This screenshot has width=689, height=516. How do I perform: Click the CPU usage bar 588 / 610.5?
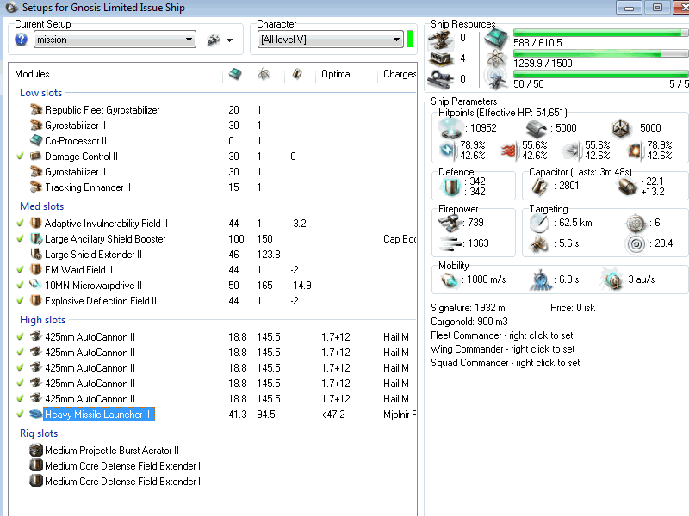[x=600, y=34]
